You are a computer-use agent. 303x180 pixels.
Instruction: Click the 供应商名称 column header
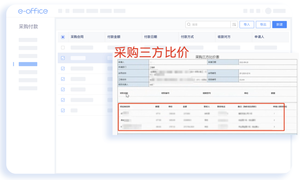point(125,106)
